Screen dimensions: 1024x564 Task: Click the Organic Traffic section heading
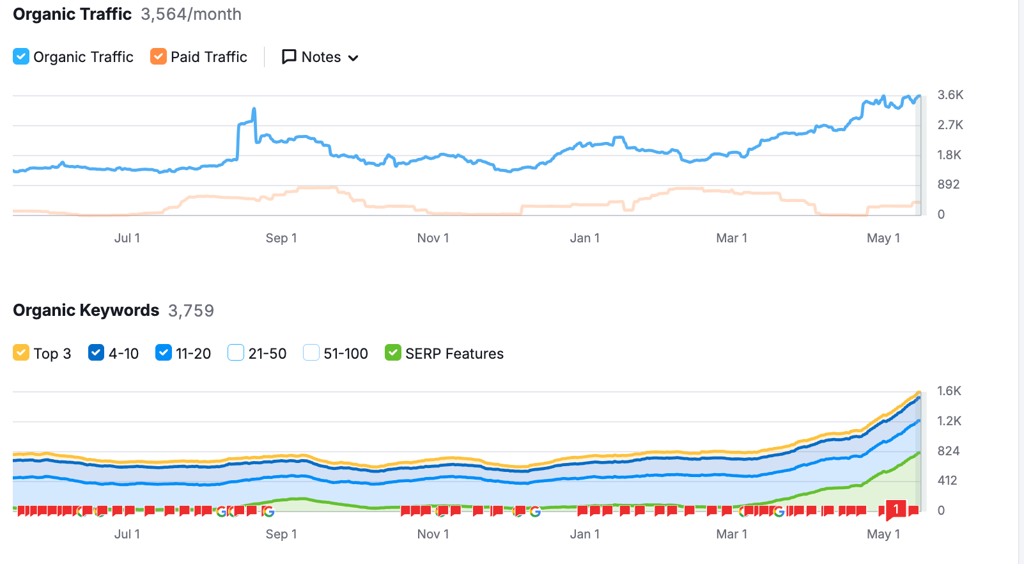(72, 14)
